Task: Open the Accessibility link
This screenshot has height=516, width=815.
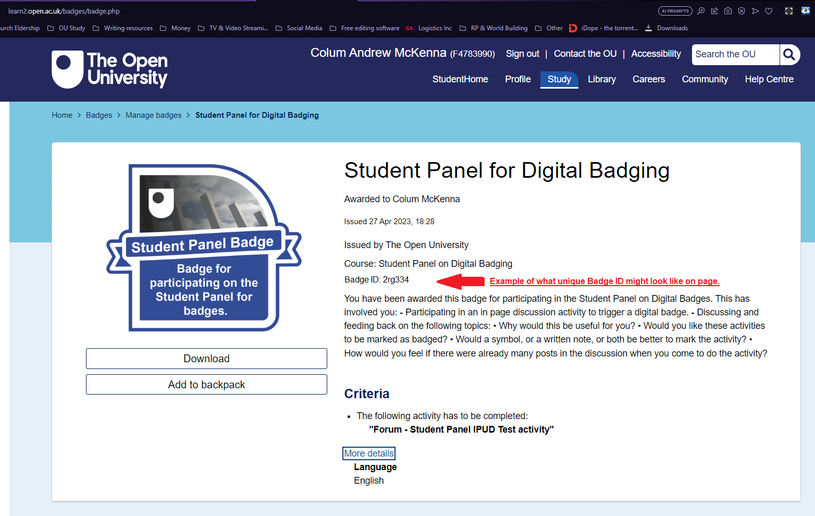Action: 656,54
